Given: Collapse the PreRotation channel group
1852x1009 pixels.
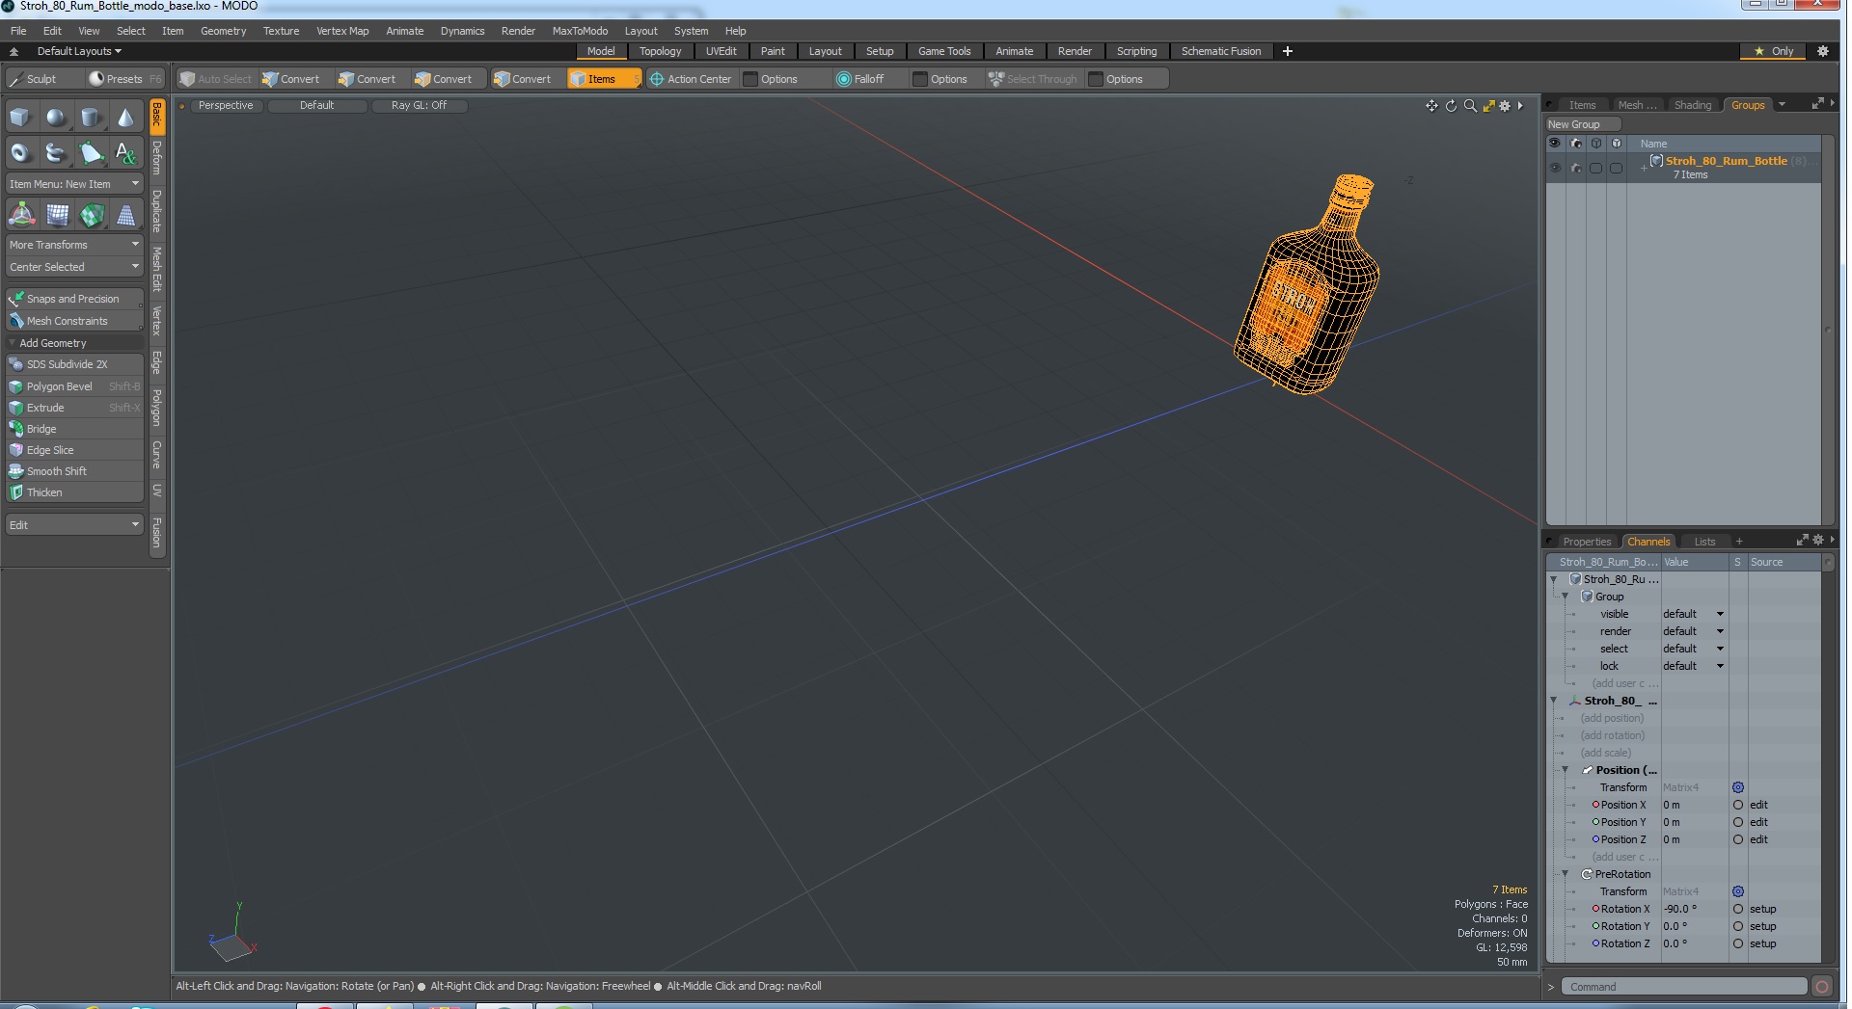Looking at the screenshot, I should (x=1566, y=874).
